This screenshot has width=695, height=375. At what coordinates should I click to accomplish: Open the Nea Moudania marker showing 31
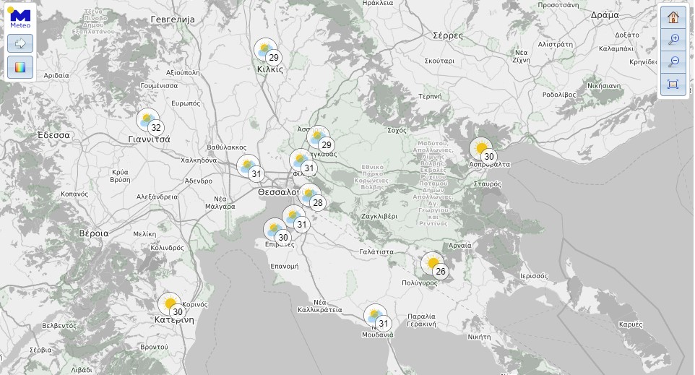tap(376, 316)
